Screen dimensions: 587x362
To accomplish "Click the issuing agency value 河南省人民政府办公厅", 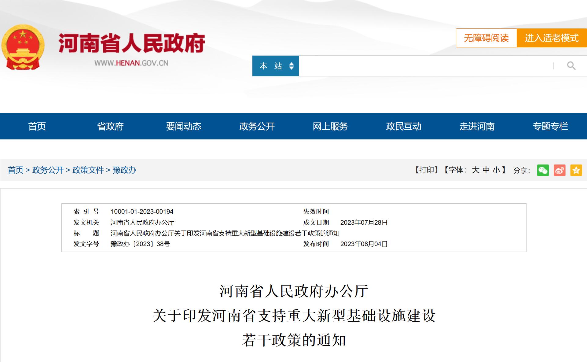I will coord(142,223).
